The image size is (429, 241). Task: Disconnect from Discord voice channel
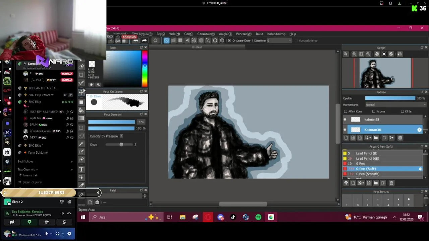[x=69, y=213]
